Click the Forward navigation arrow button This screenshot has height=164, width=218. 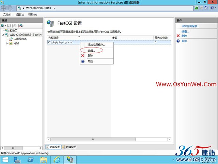pyautogui.click(x=10, y=8)
